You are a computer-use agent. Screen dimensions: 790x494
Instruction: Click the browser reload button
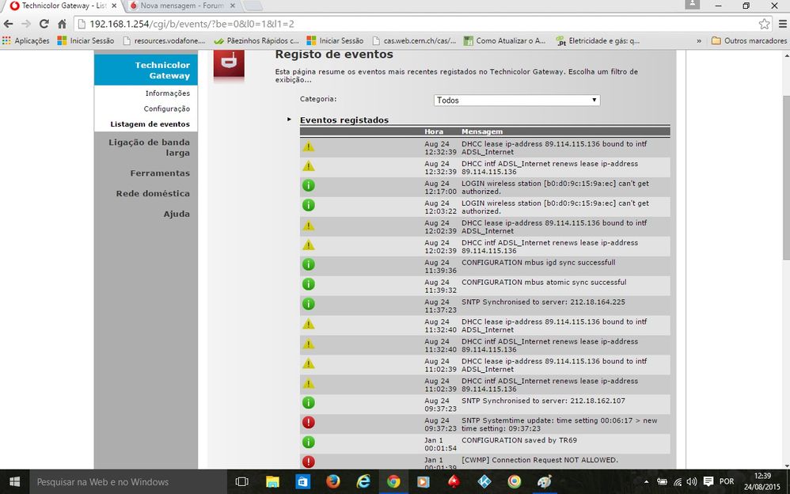44,24
